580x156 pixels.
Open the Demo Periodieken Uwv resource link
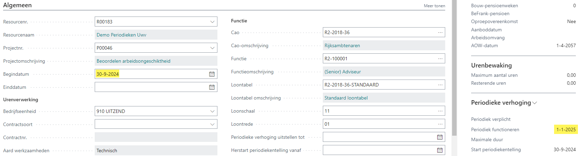pyautogui.click(x=121, y=35)
